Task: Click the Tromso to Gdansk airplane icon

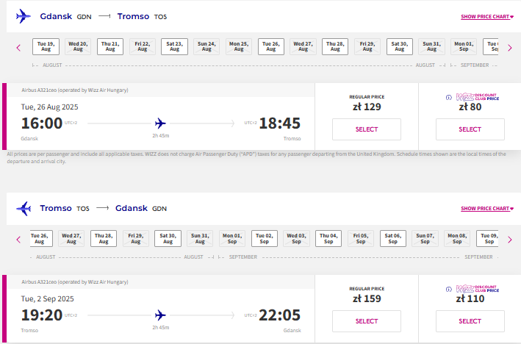Action: tap(24, 209)
